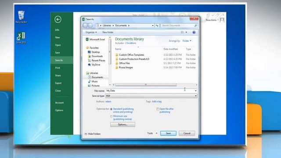Open New in Excel backstage menu
The image size is (281, 158).
58,37
